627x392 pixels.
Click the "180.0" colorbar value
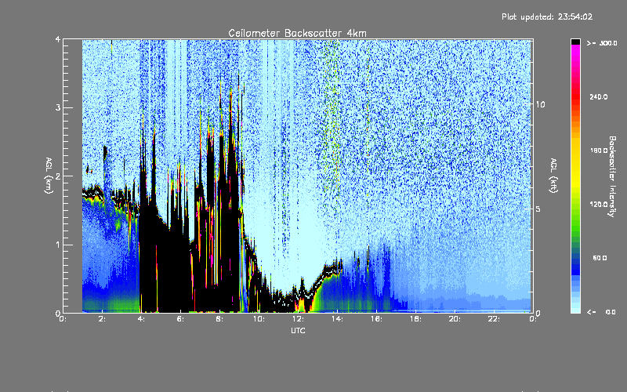click(599, 151)
